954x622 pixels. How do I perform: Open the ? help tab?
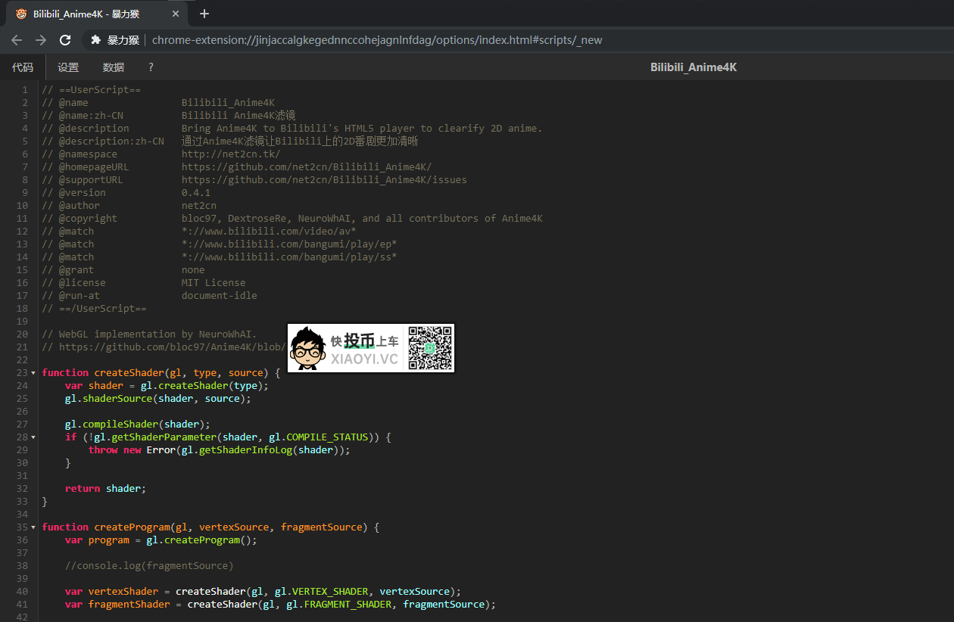coord(151,67)
